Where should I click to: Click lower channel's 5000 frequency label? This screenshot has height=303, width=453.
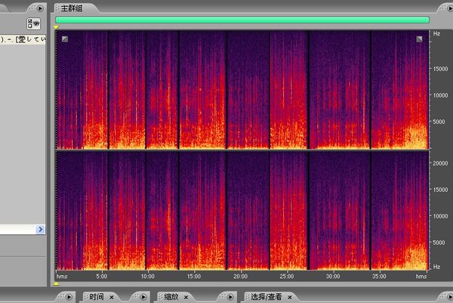tap(439, 243)
